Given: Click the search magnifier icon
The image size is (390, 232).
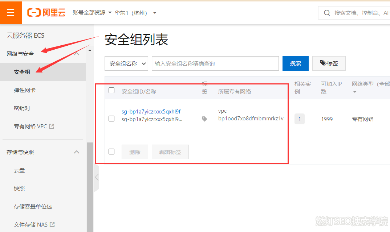Looking at the screenshot, I should coord(327,13).
